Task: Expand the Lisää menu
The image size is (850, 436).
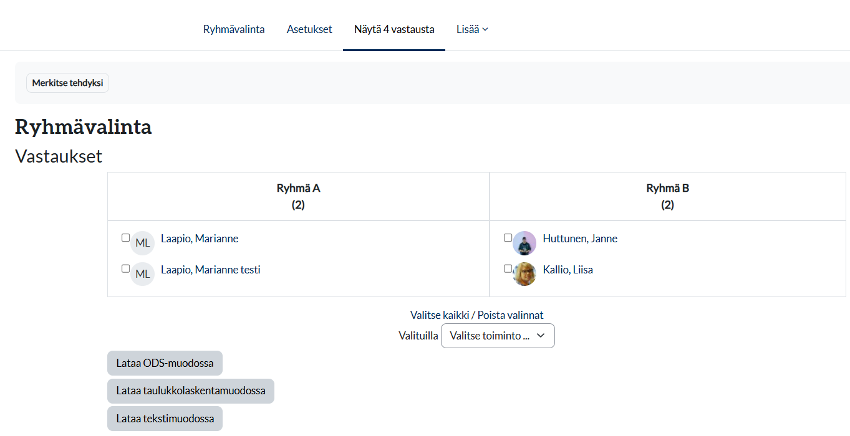Action: (x=471, y=29)
